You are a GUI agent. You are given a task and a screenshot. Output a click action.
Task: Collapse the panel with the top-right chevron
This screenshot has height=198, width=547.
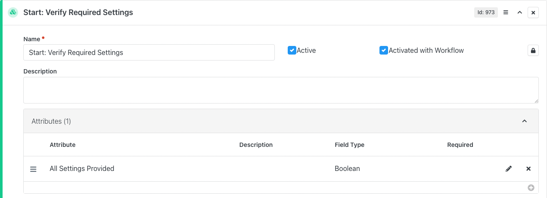(520, 12)
